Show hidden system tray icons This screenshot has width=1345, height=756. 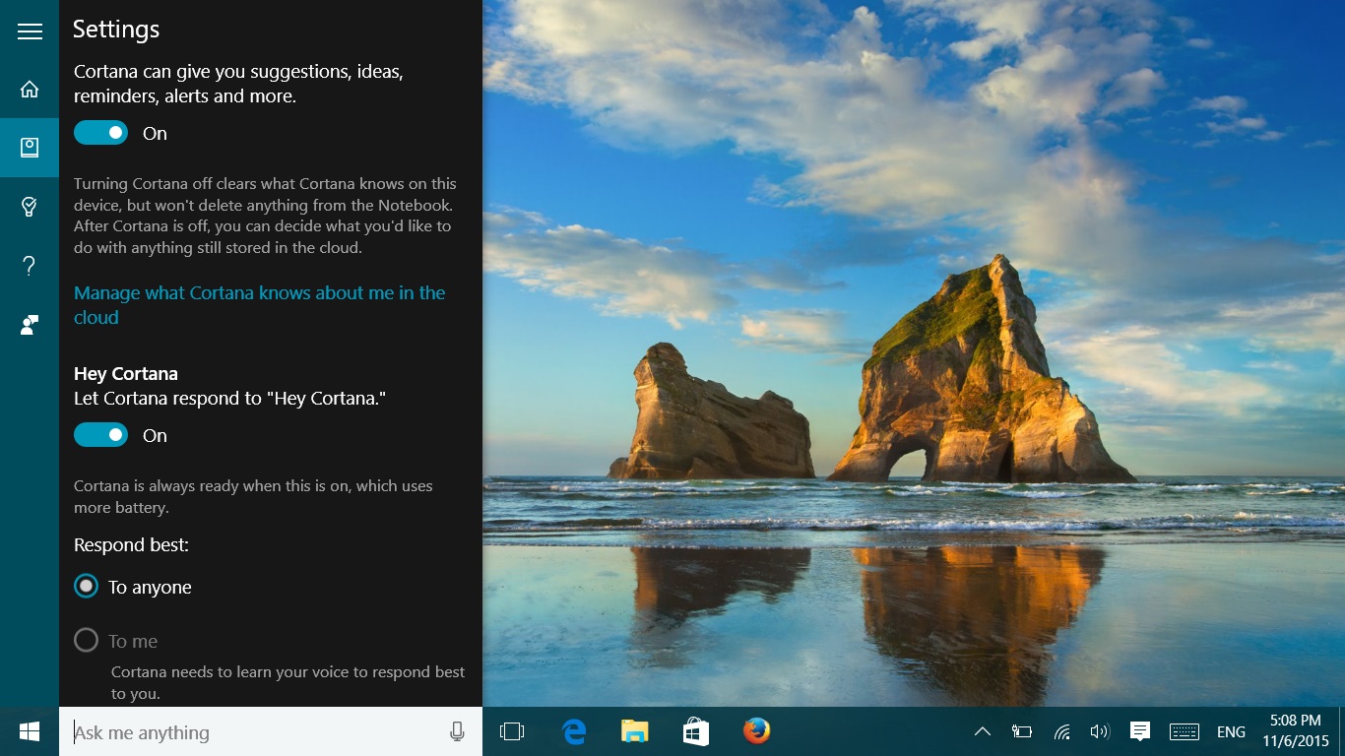tap(982, 731)
